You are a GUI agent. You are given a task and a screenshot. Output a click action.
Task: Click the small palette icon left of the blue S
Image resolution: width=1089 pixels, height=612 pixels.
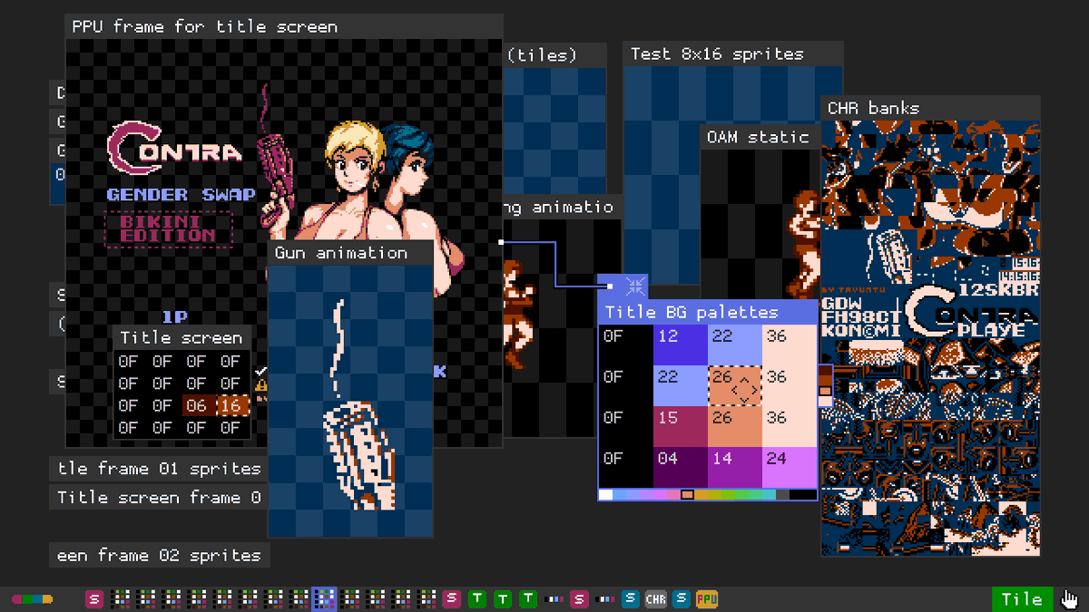[604, 599]
